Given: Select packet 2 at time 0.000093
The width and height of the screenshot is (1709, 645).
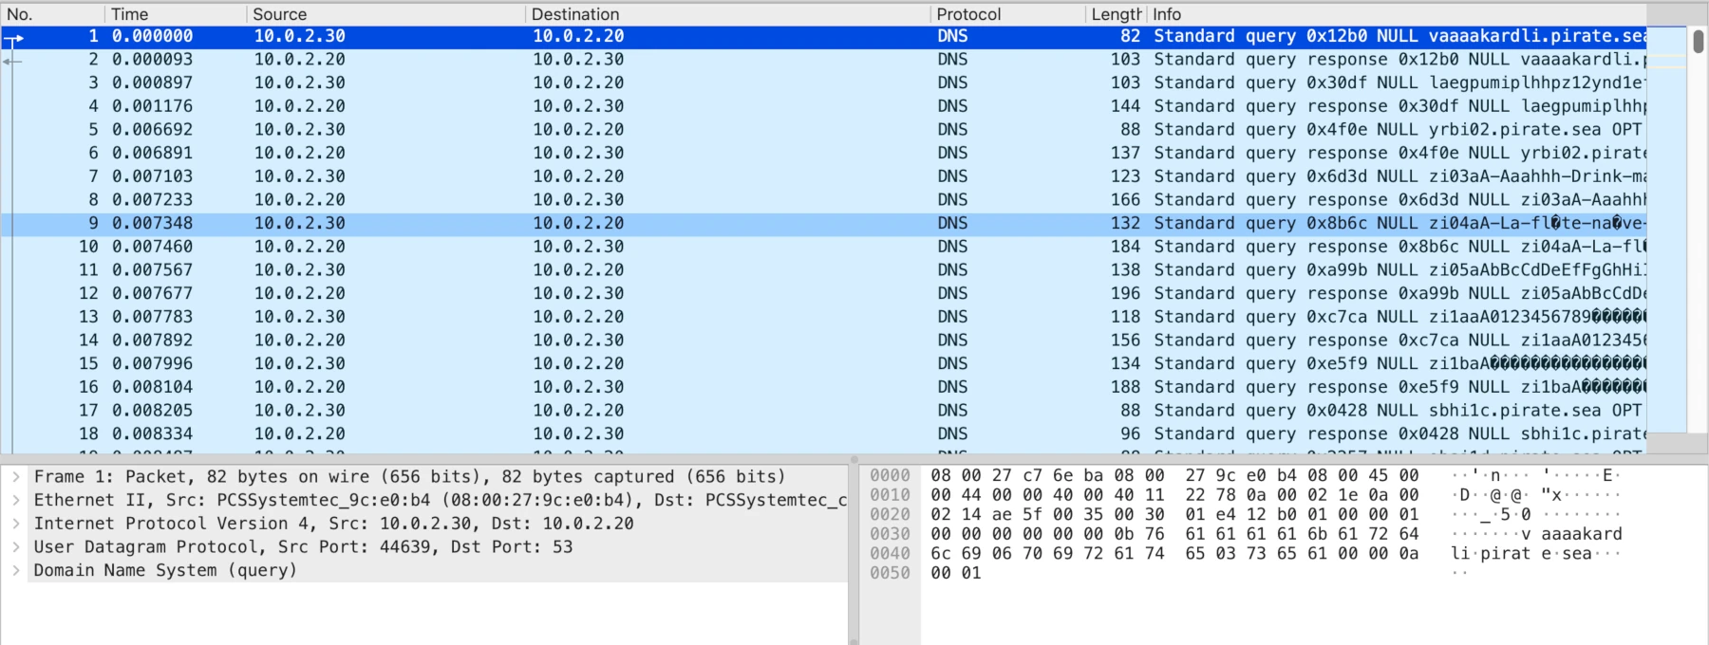Looking at the screenshot, I should (x=824, y=60).
